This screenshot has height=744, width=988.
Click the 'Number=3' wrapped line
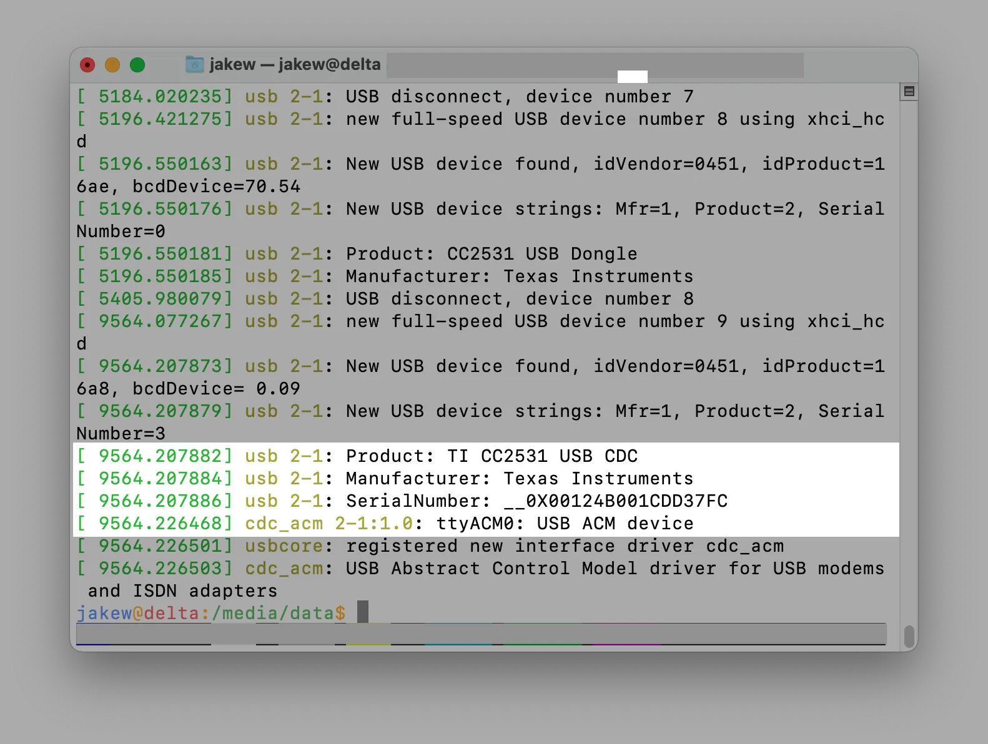click(121, 434)
